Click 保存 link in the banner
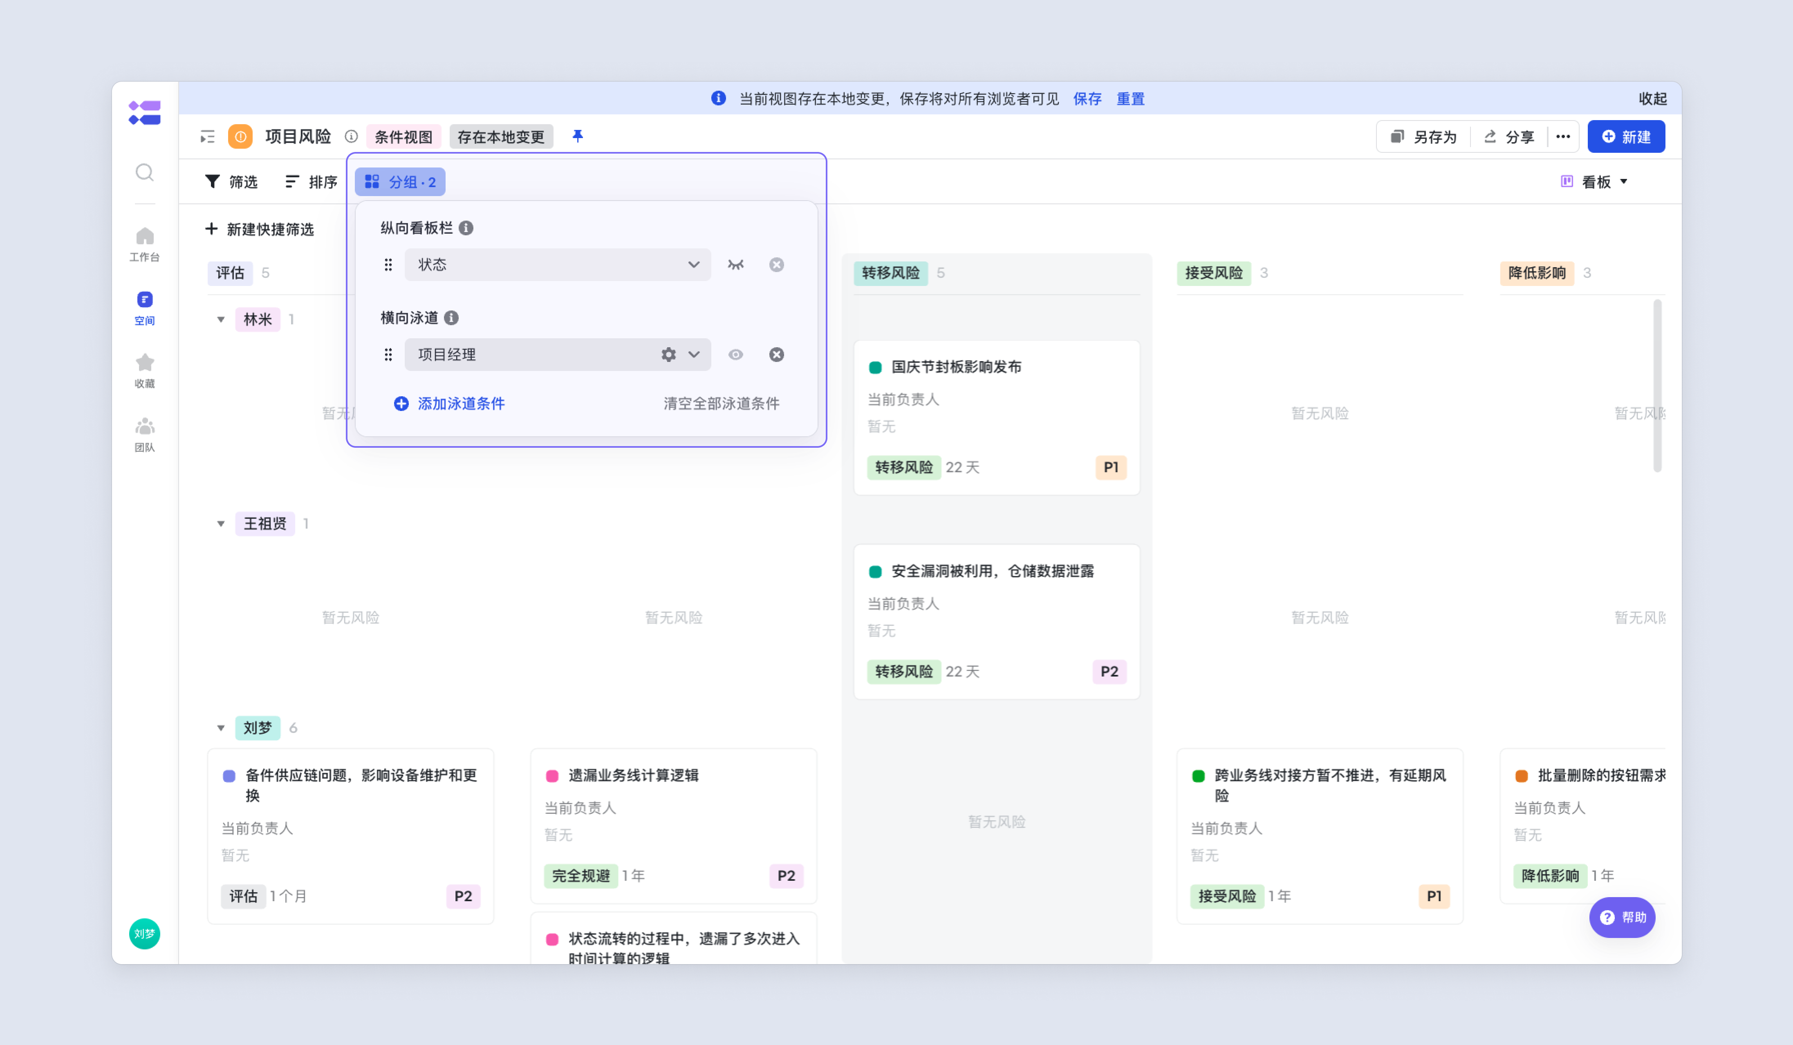The height and width of the screenshot is (1045, 1793). click(1087, 99)
